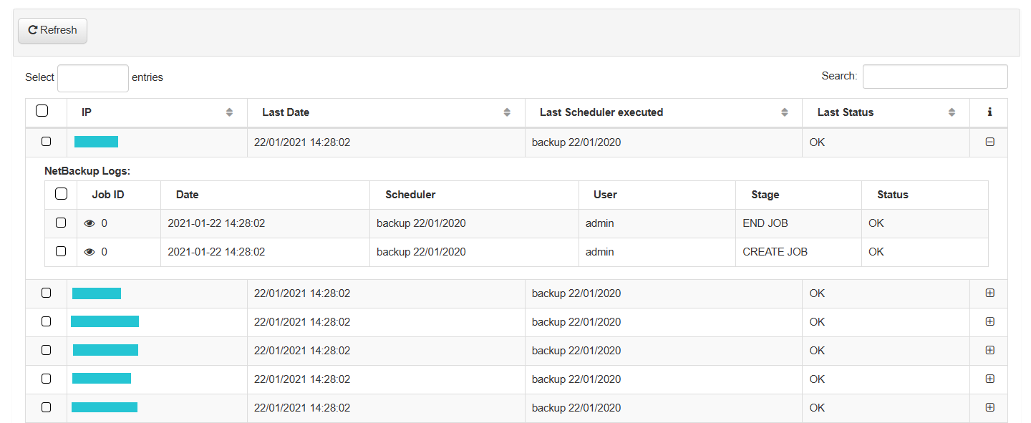The width and height of the screenshot is (1031, 423).
Task: Click the eye icon in the CREATE JOB row
Action: [x=89, y=252]
